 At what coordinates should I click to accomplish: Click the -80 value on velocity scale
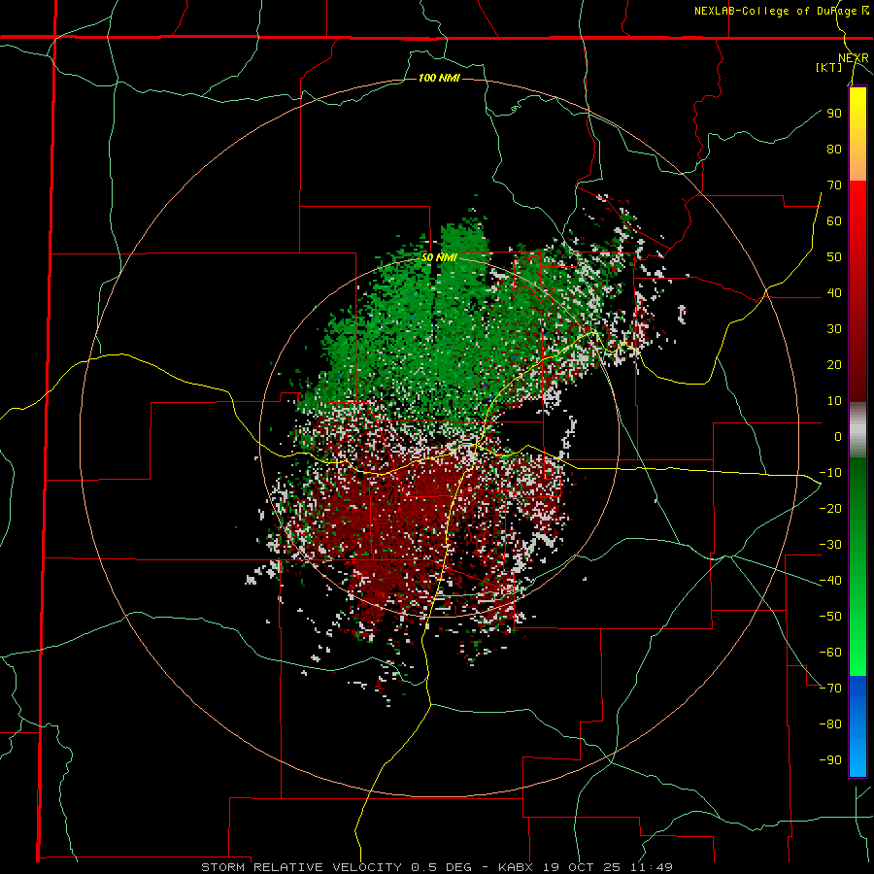tap(830, 724)
